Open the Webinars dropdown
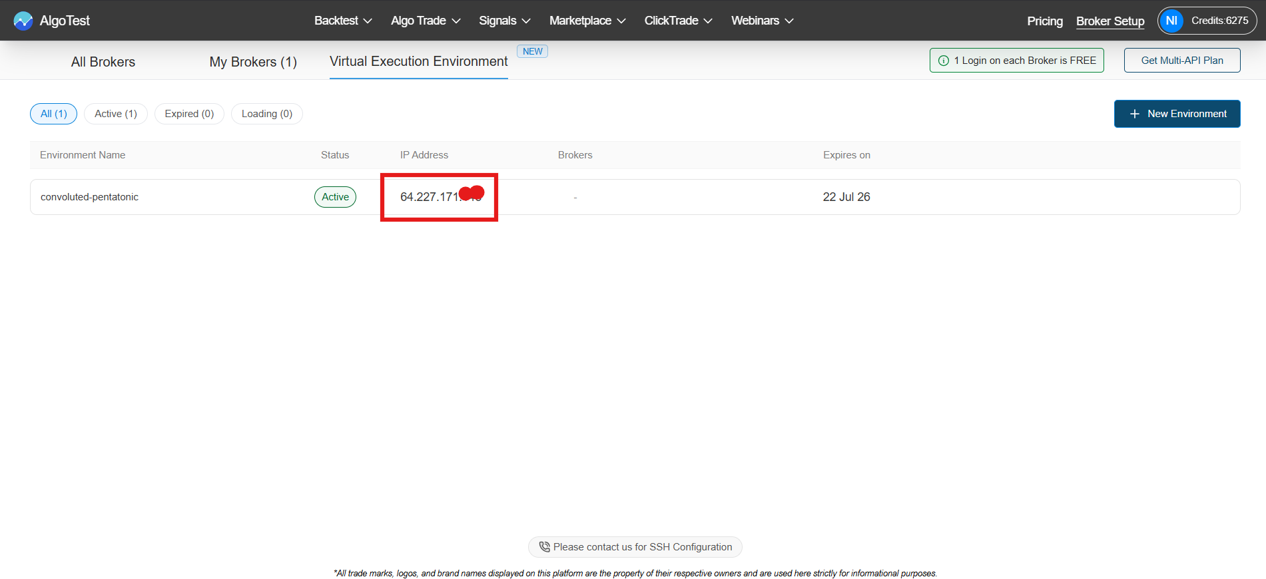 click(762, 21)
